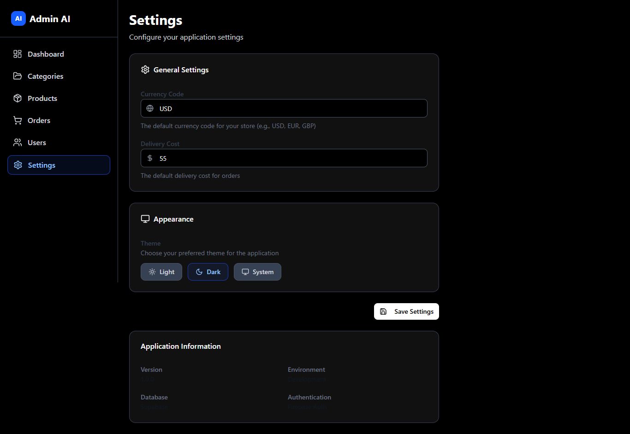Screen dimensions: 630x434
Task: Click the Users people icon
Action: point(18,142)
